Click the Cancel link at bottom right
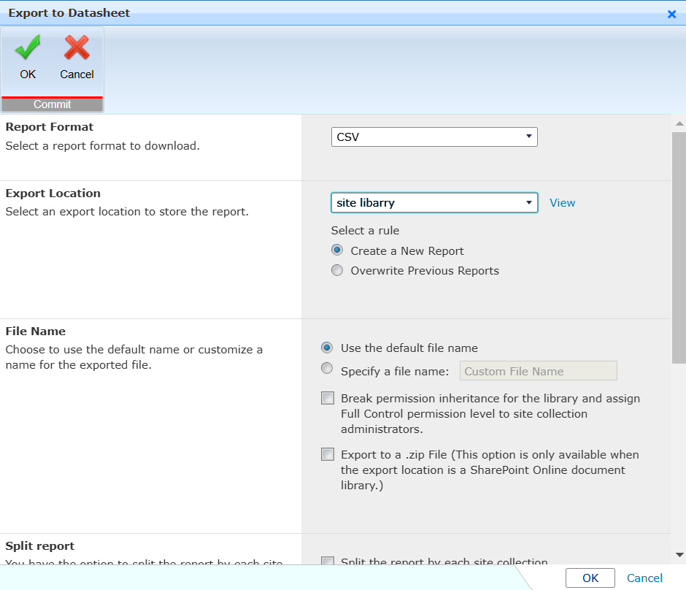This screenshot has width=686, height=590. [x=644, y=578]
